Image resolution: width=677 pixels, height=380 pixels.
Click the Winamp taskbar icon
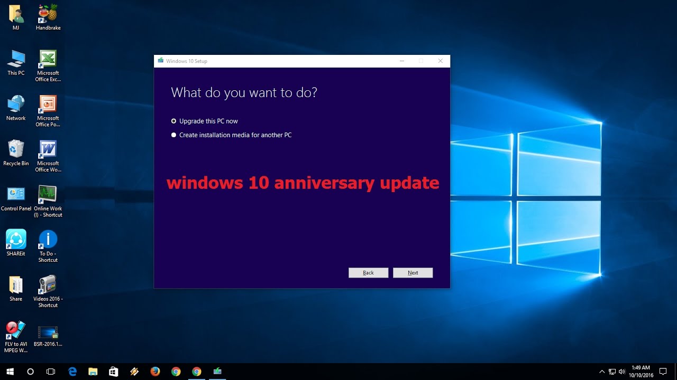pos(134,372)
